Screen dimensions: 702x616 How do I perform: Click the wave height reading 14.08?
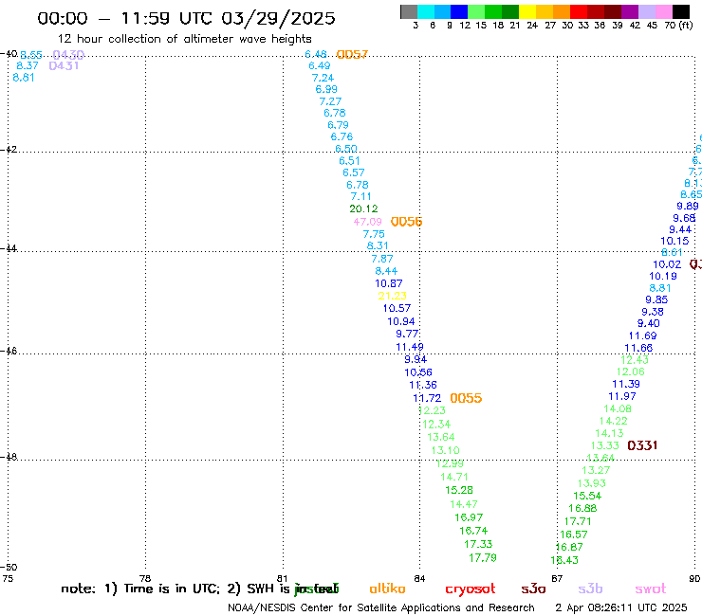click(618, 408)
